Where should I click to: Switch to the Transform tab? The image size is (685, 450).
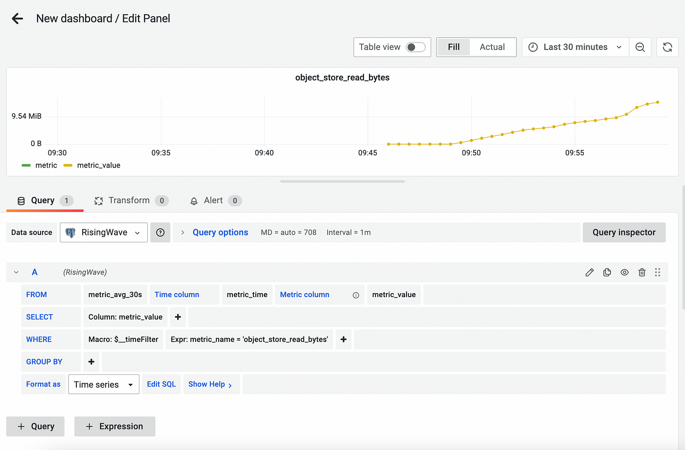tap(128, 200)
